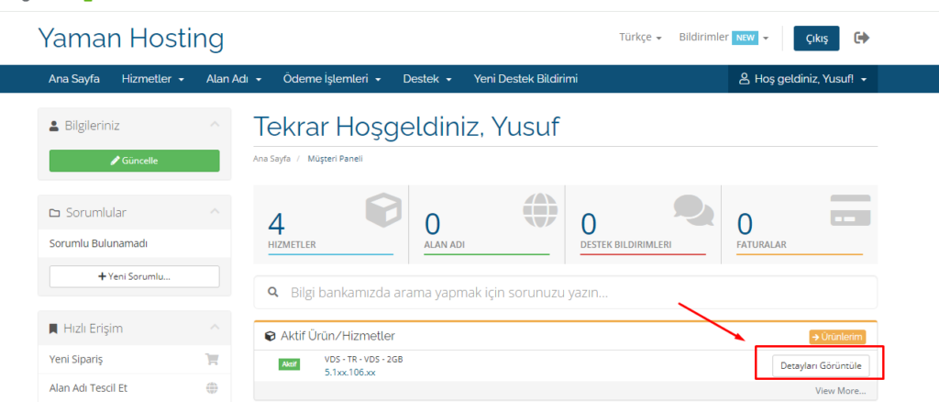Click the globe icon next to Alan Adı Tescil Et
Viewport: 939px width, 402px height.
[212, 388]
